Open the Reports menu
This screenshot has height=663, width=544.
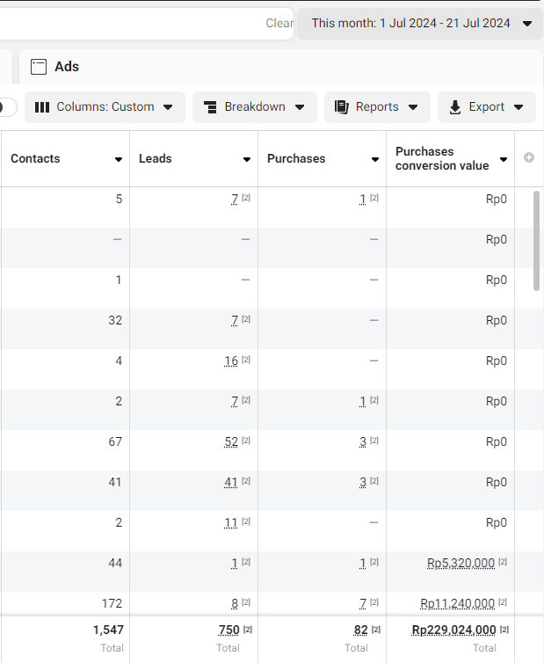click(x=377, y=107)
